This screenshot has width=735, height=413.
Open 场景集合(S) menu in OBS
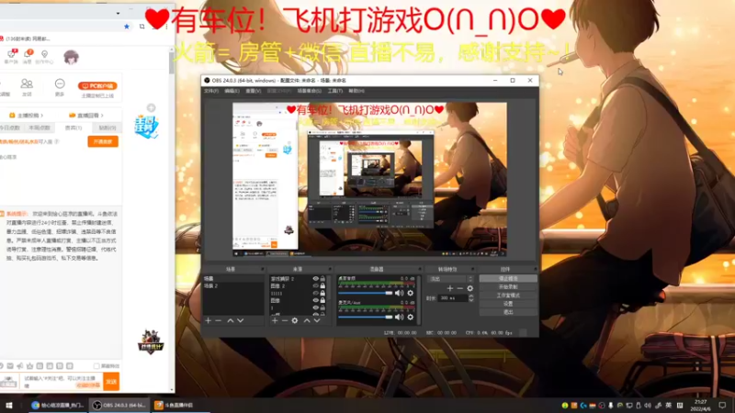310,91
